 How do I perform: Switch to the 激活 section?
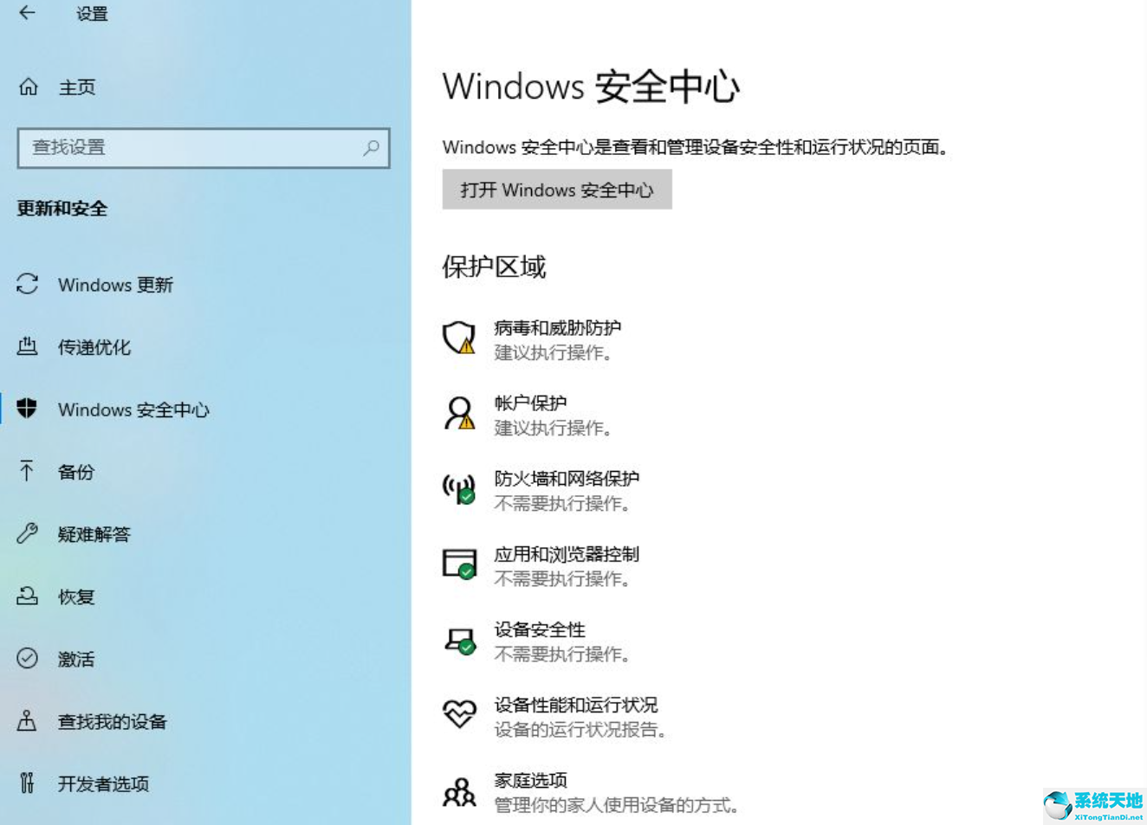pos(75,659)
